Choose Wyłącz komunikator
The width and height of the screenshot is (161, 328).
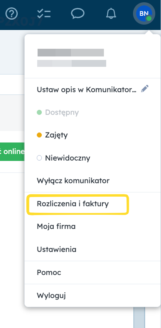pyautogui.click(x=73, y=181)
